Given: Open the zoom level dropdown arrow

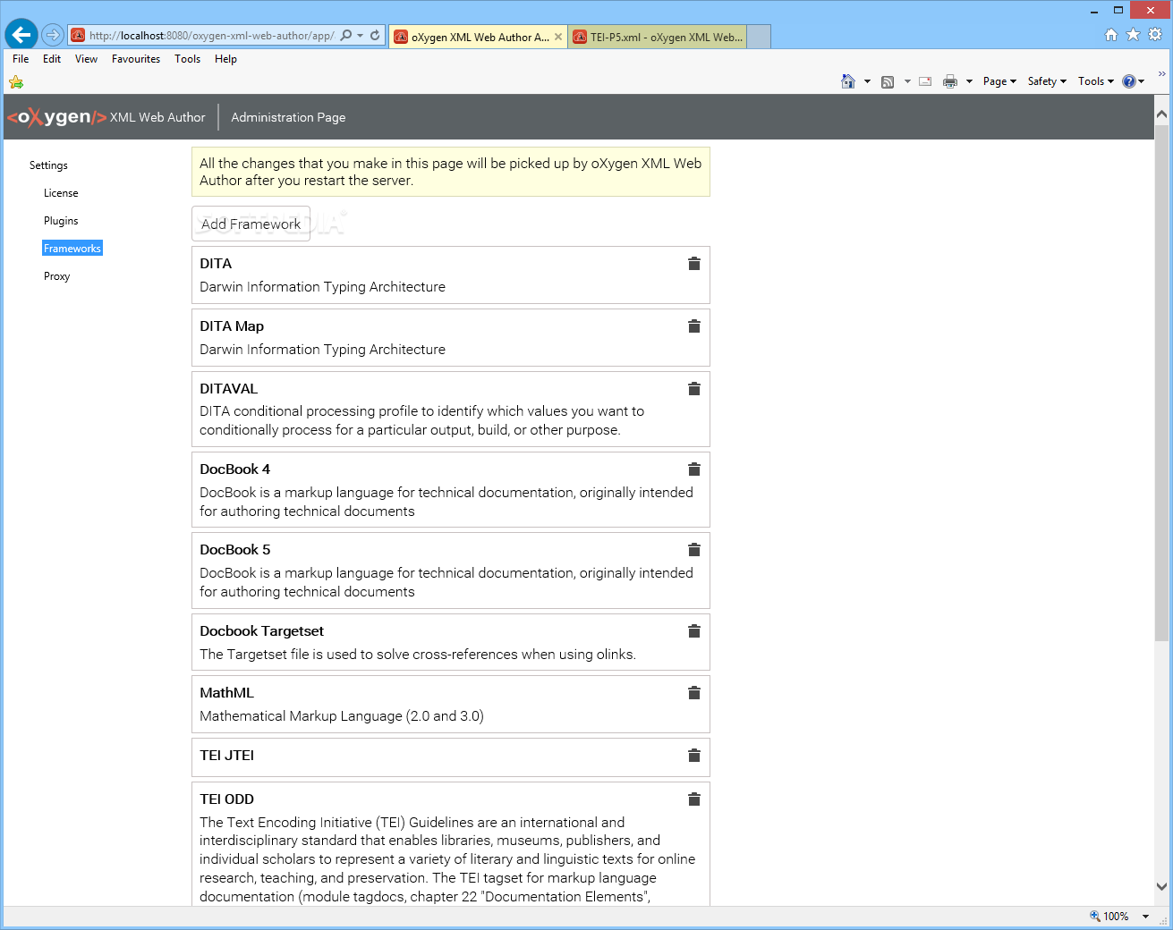Looking at the screenshot, I should [1145, 917].
